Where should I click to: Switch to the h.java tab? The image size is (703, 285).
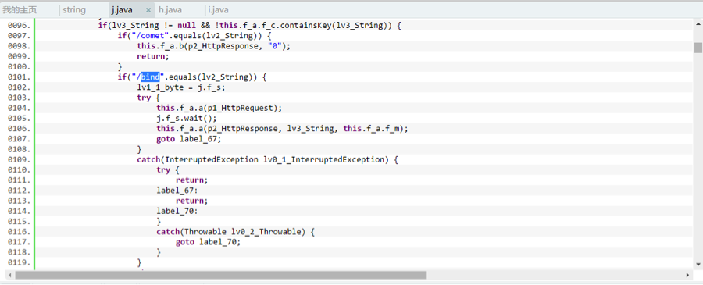170,10
